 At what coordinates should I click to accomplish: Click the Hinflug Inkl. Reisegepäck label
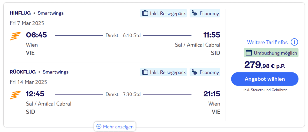(168, 13)
